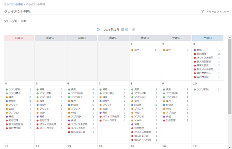This screenshot has height=149, width=232.
Task: Click アプリ起動 entry on day 10
Action: (203, 89)
